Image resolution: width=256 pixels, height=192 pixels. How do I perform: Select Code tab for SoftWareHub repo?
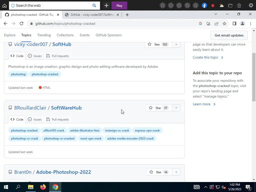pyautogui.click(x=17, y=119)
